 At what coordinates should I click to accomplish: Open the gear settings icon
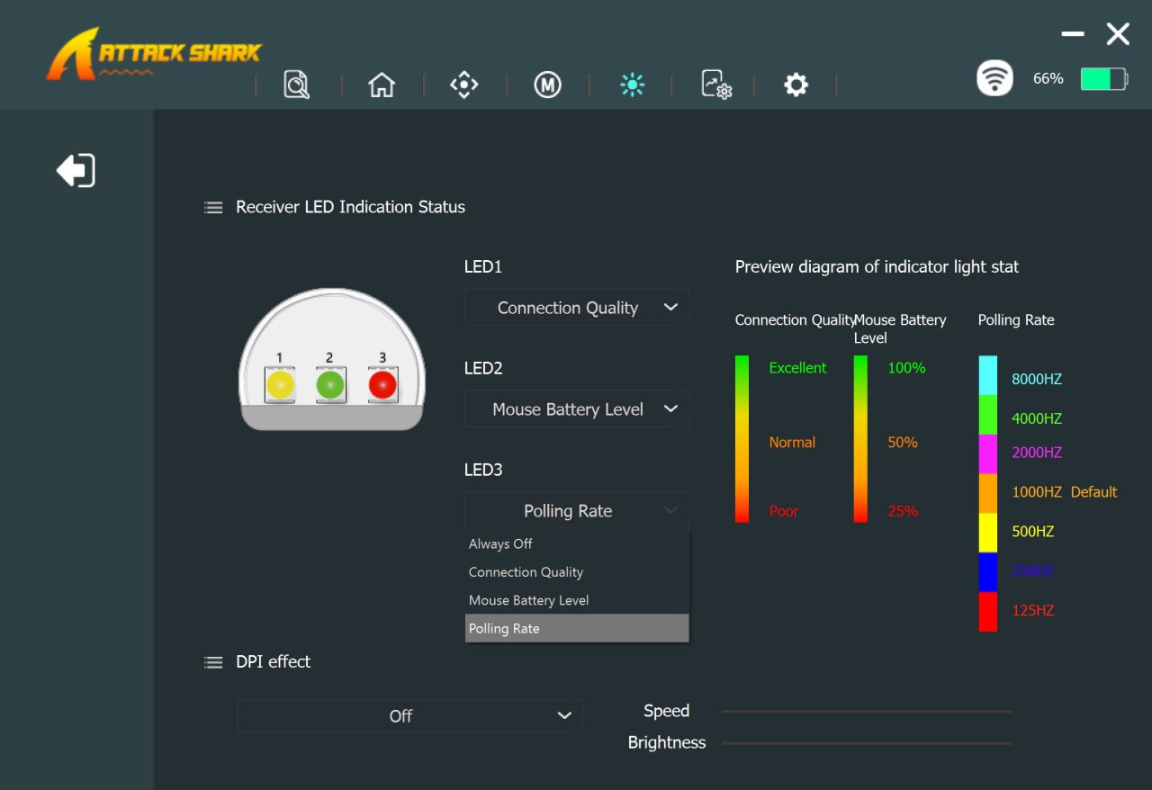click(796, 85)
